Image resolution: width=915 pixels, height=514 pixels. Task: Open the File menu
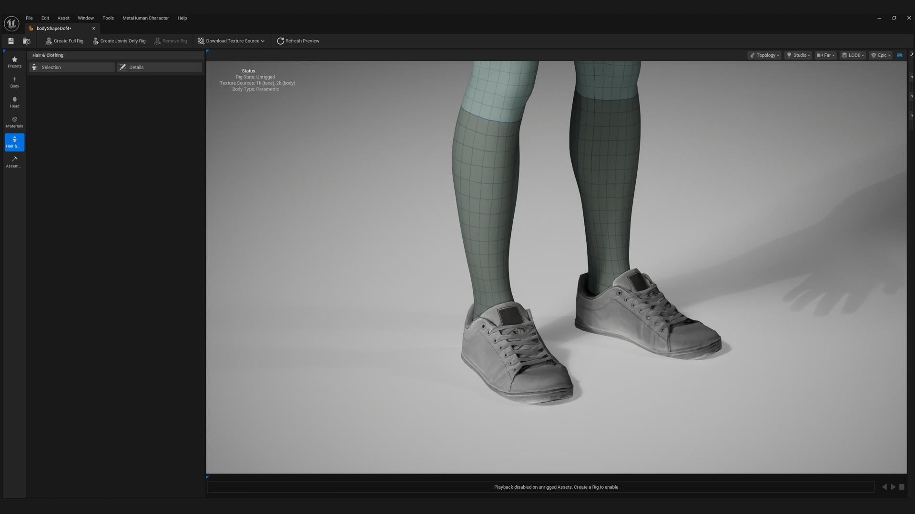pos(29,18)
